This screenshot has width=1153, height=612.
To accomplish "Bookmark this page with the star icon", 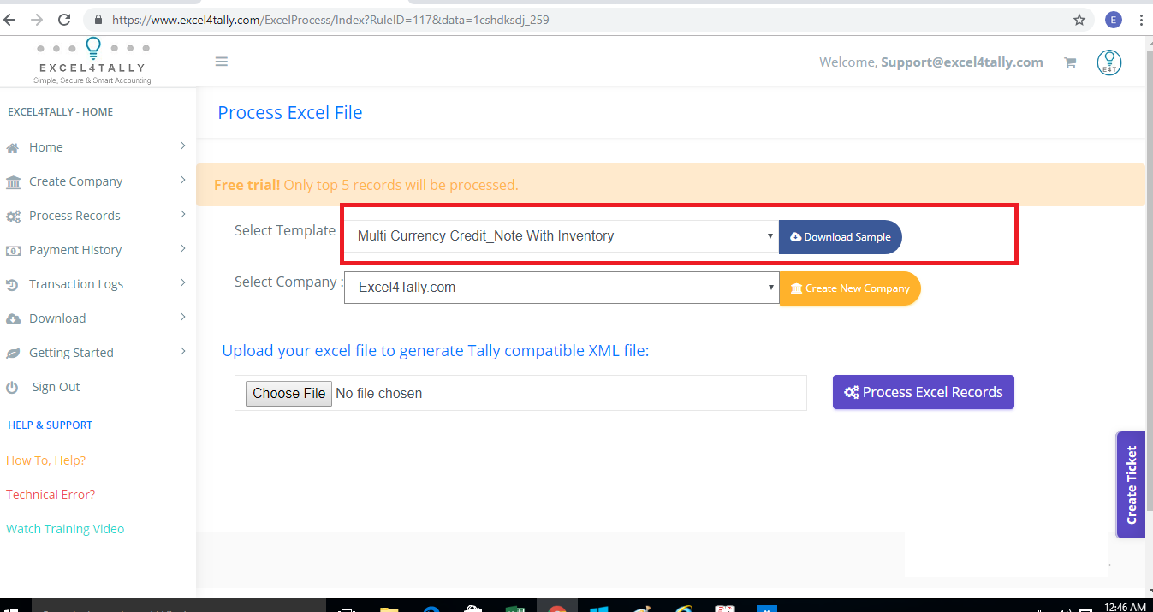I will [1079, 19].
